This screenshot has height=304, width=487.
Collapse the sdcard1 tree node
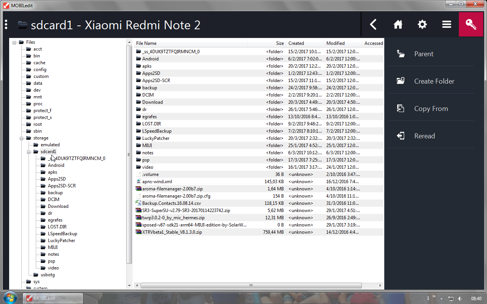pyautogui.click(x=29, y=152)
